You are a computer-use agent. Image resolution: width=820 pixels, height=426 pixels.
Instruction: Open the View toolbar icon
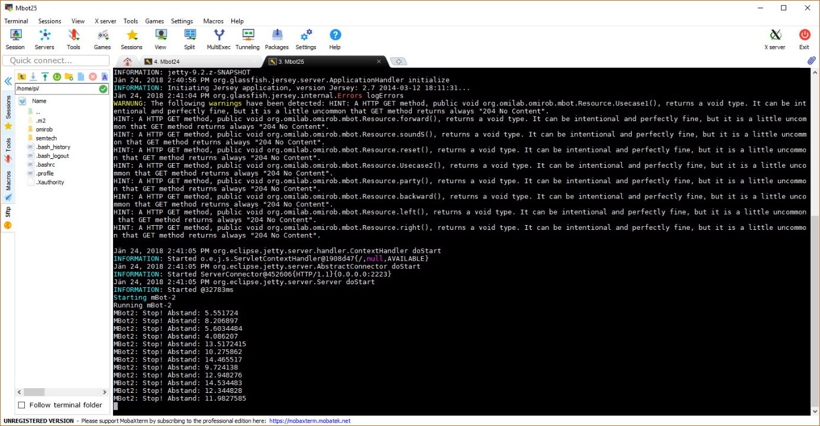pyautogui.click(x=160, y=40)
